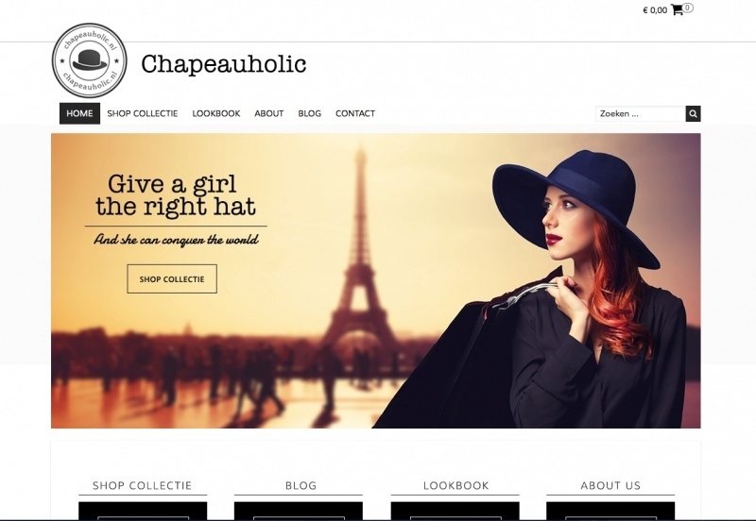The height and width of the screenshot is (521, 756).
Task: Select ABOUT in the navigation bar
Action: point(269,113)
